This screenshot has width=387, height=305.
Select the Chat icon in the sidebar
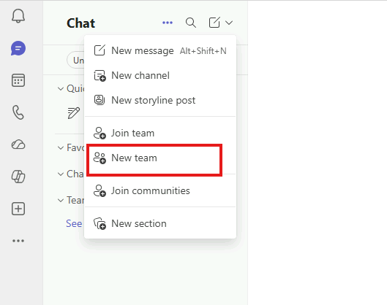(x=18, y=48)
